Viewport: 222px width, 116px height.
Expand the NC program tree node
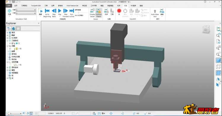click(7, 38)
